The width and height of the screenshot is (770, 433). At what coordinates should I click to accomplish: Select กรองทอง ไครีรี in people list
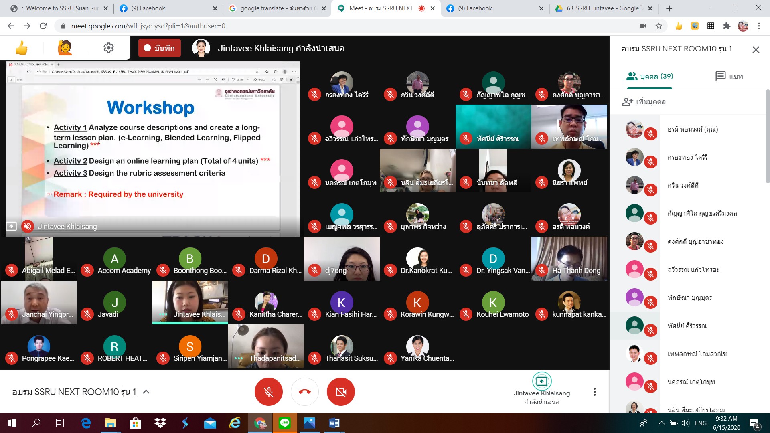coord(688,157)
